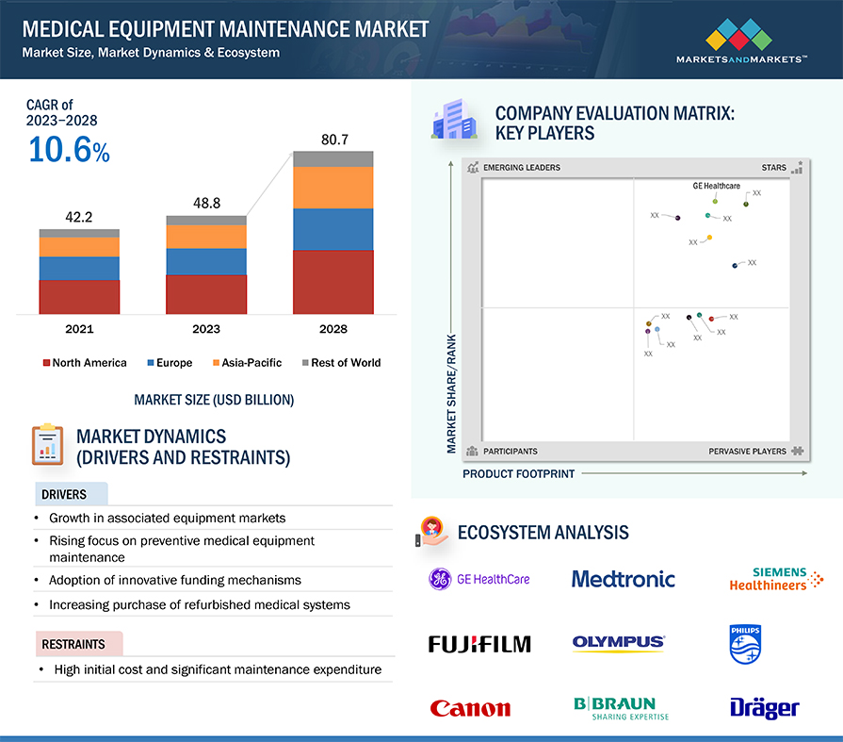The width and height of the screenshot is (843, 742).
Task: Click the Asia-Pacific legend swatch
Action: [x=215, y=363]
